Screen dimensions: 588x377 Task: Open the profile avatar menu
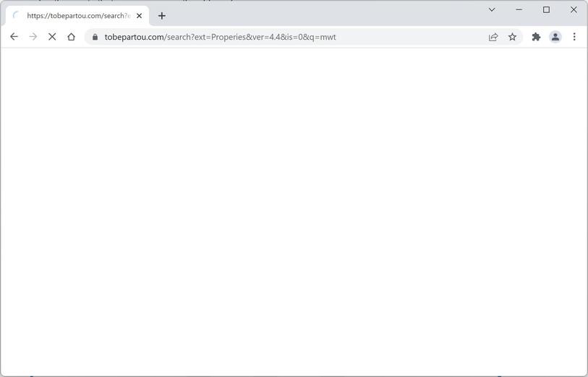[x=555, y=37]
